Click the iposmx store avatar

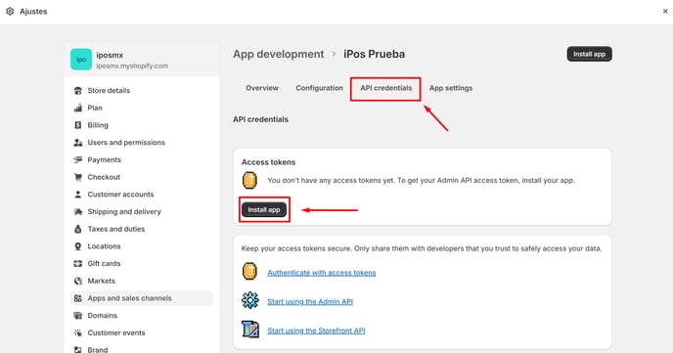(81, 60)
